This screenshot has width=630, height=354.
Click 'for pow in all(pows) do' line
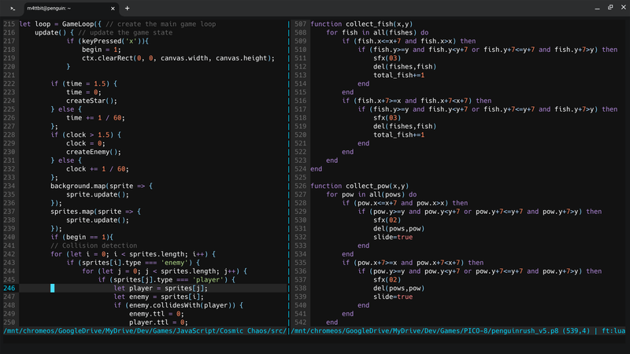pyautogui.click(x=372, y=194)
